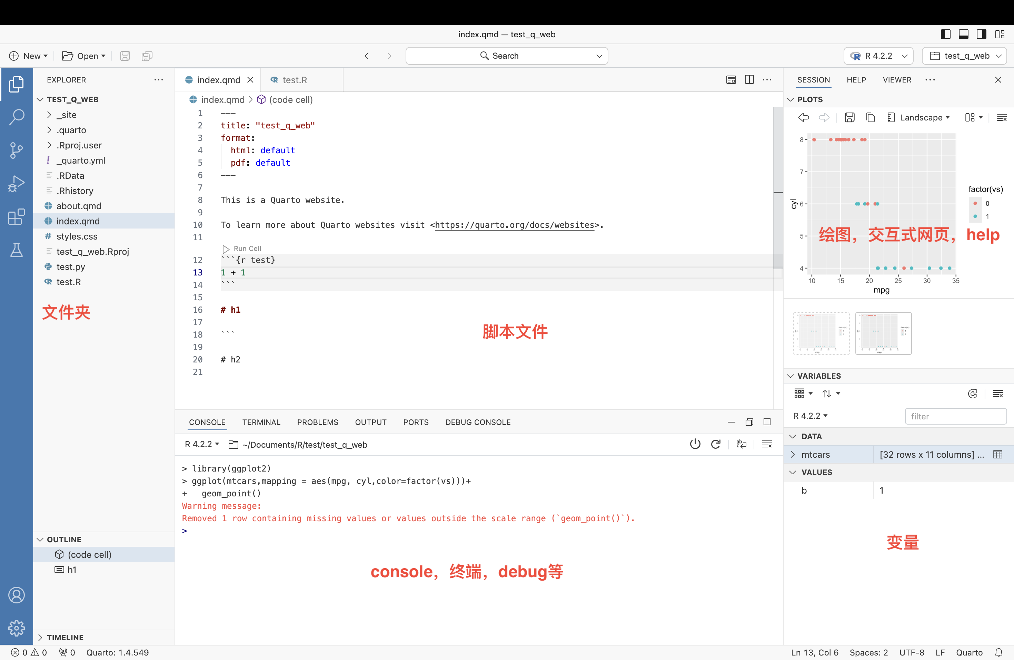
Task: Click the variables filter input field
Action: tap(956, 416)
